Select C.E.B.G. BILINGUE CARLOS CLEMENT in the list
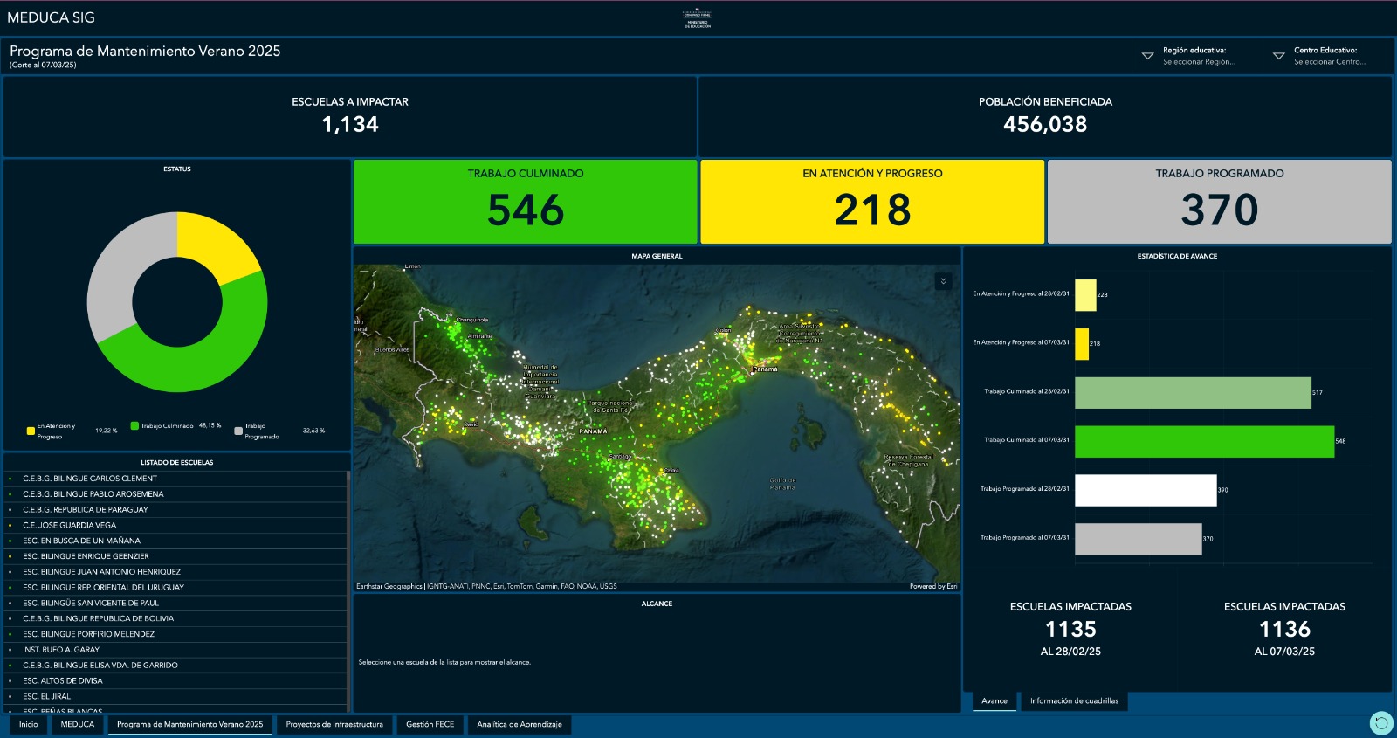This screenshot has width=1397, height=738. pyautogui.click(x=175, y=479)
